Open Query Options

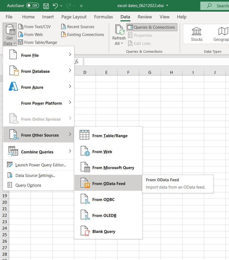click(38, 185)
